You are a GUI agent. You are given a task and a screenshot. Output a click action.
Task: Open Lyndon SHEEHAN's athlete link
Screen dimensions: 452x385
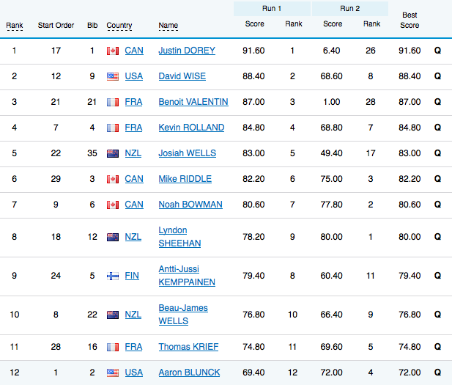pyautogui.click(x=179, y=237)
